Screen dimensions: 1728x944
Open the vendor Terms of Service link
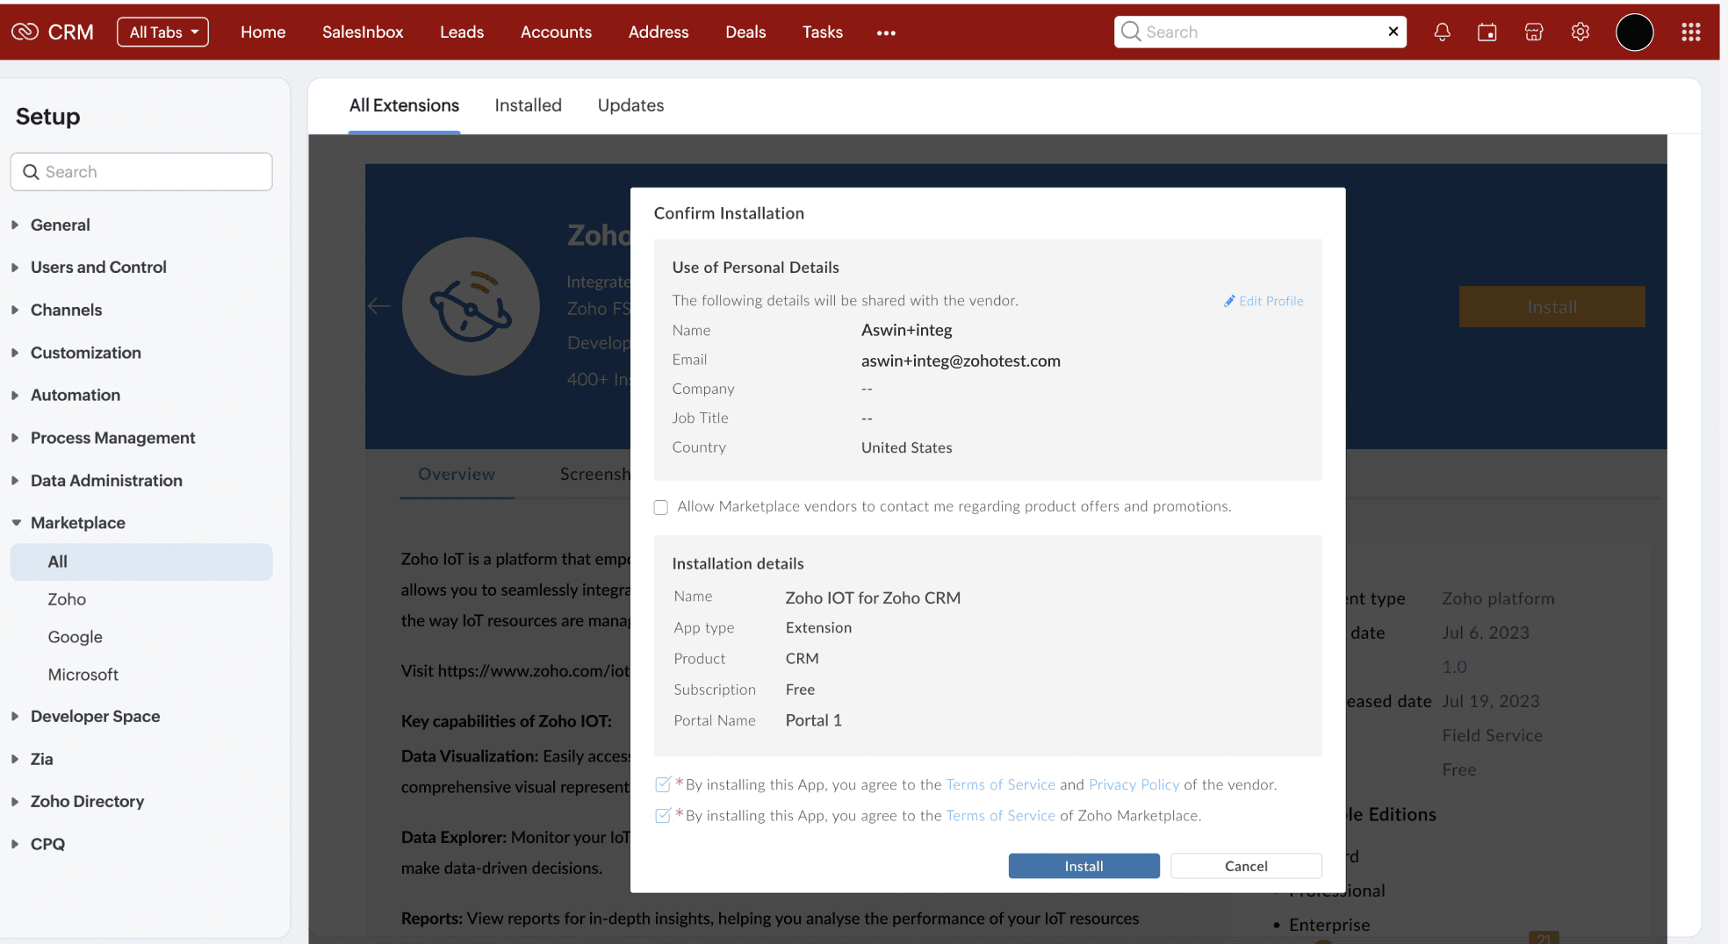(1000, 784)
